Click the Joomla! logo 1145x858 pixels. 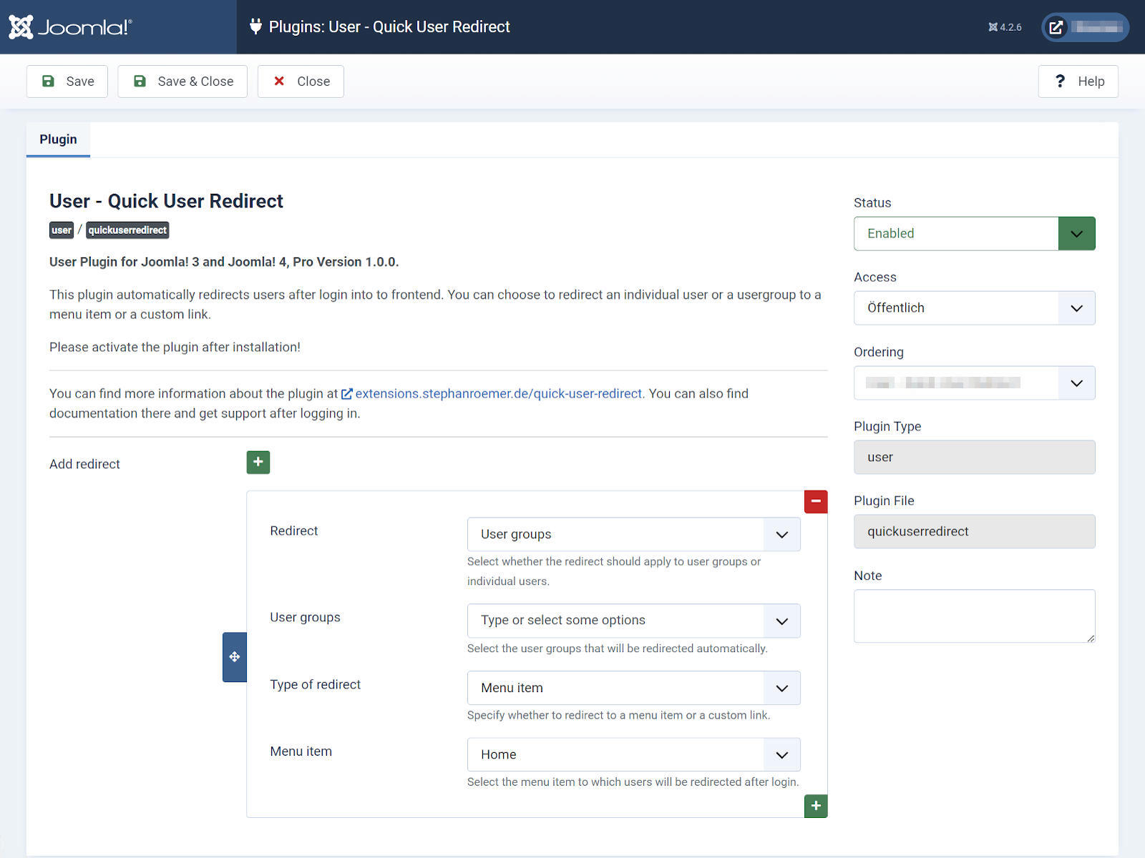[69, 26]
